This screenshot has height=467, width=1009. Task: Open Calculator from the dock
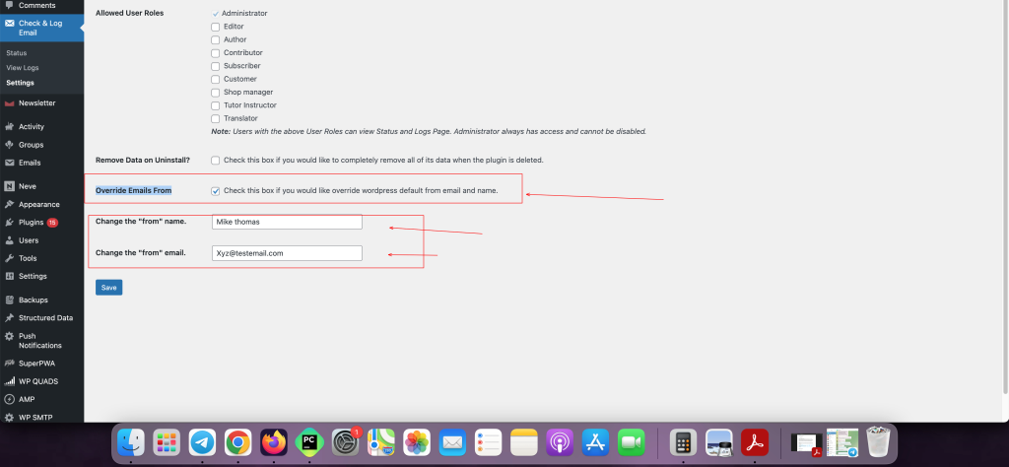684,442
